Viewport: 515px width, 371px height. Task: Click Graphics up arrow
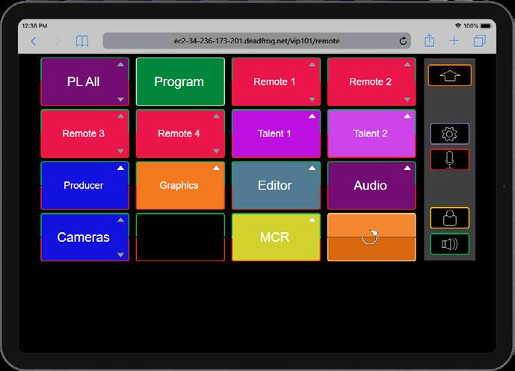pyautogui.click(x=216, y=168)
